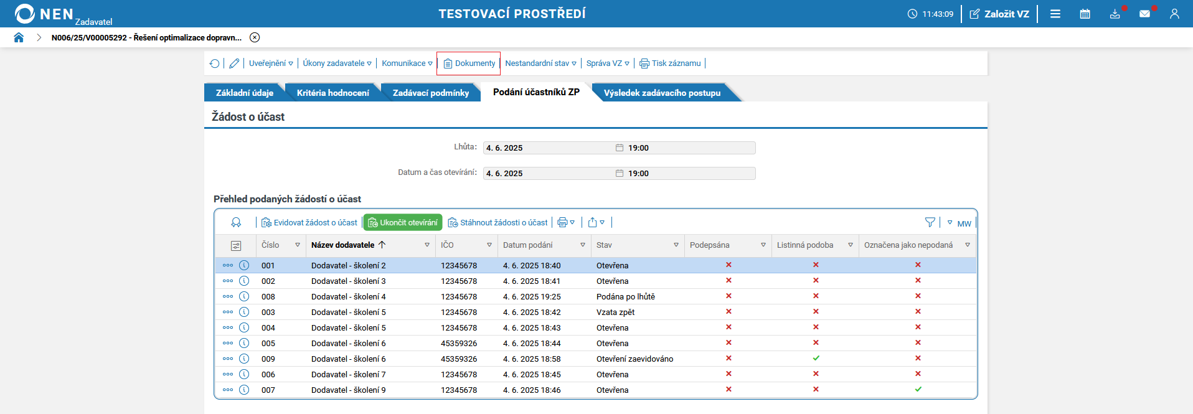Expand the Komunikace menu
This screenshot has width=1193, height=414.
(407, 64)
